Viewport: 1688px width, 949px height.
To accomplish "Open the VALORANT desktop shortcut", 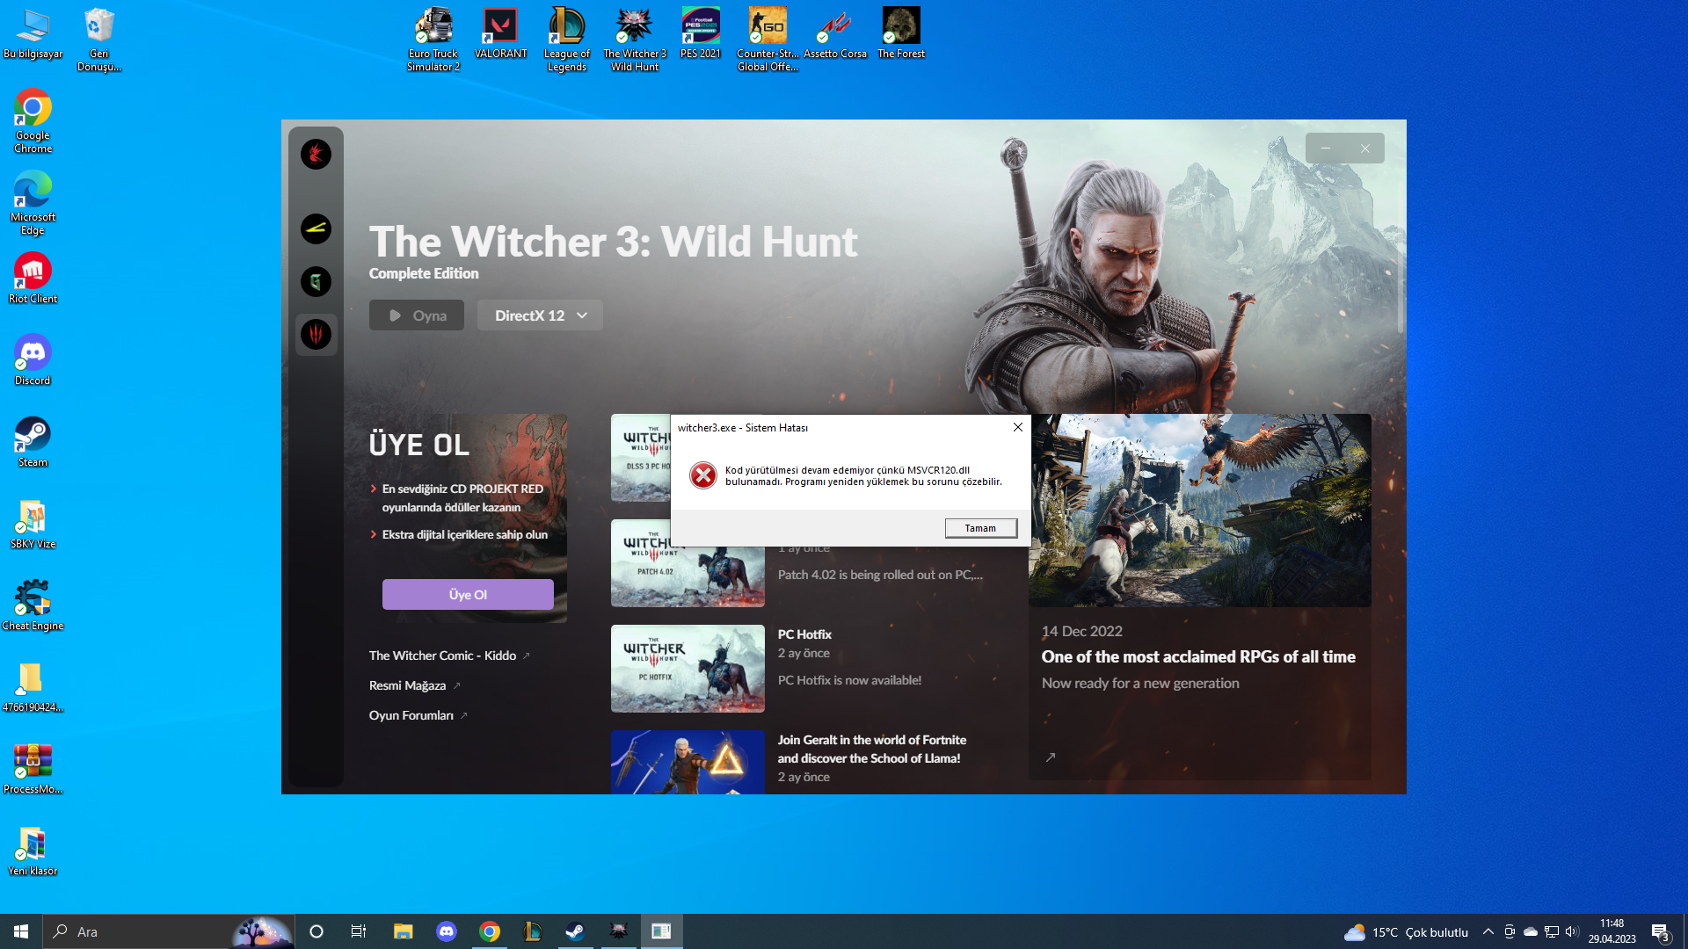I will coord(500,25).
